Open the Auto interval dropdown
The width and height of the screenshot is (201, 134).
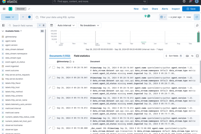point(66,25)
